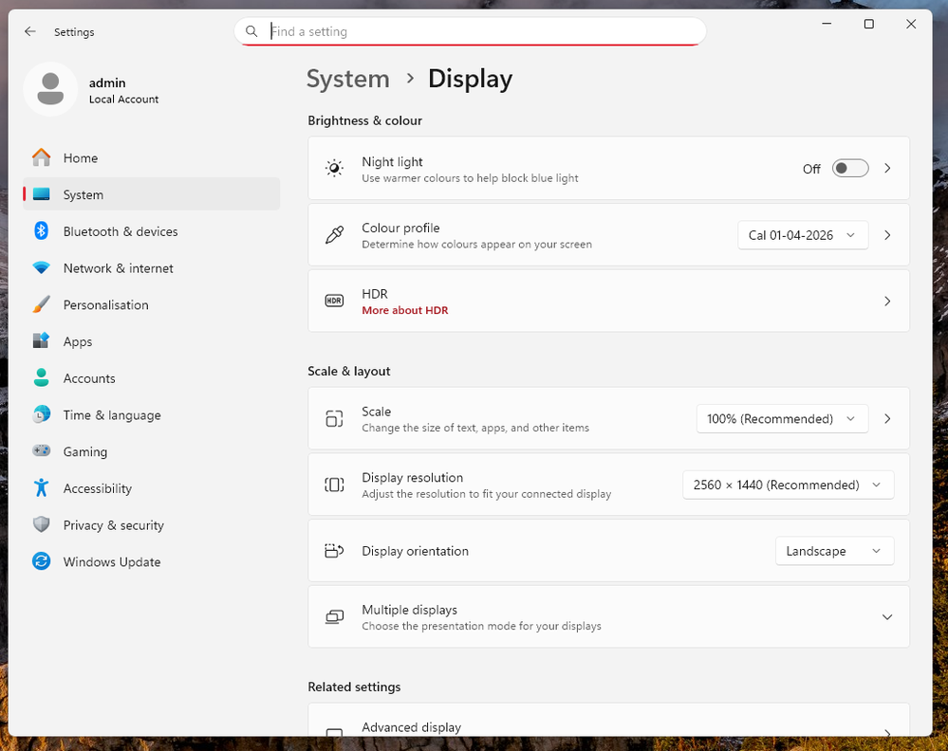The height and width of the screenshot is (751, 948).
Task: Click the Privacy & security shield icon
Action: pyautogui.click(x=41, y=525)
